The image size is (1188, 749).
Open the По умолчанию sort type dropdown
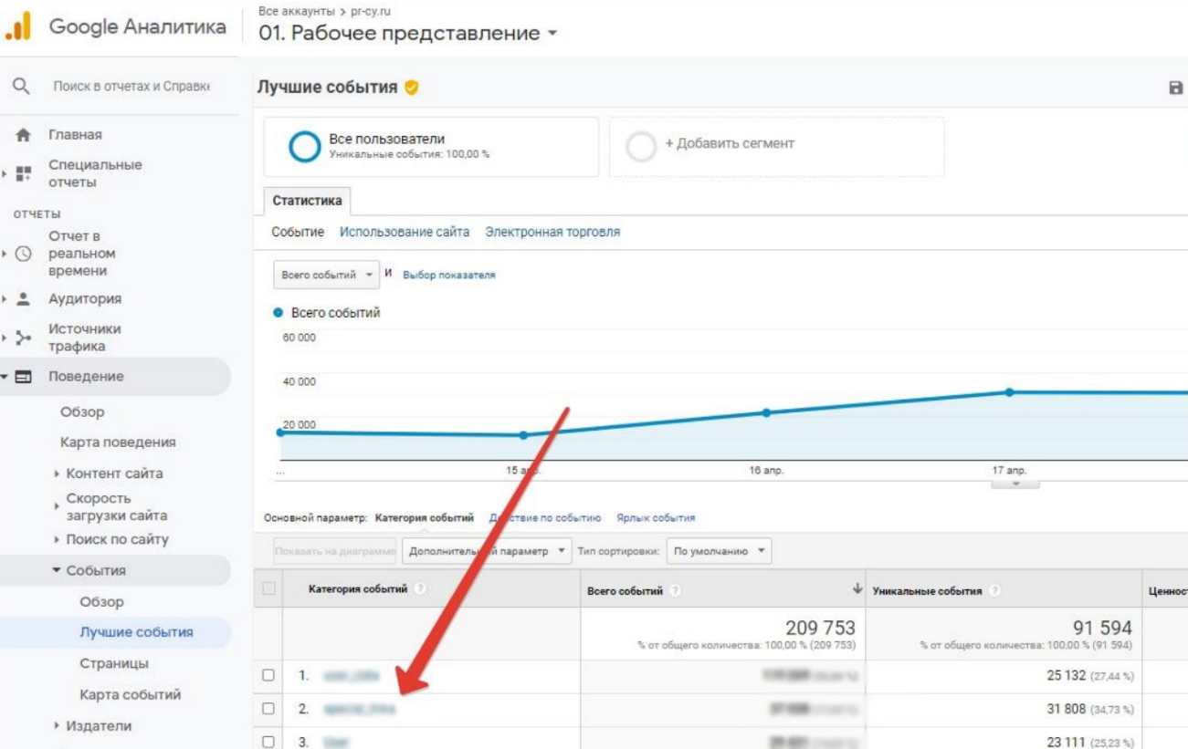[719, 552]
